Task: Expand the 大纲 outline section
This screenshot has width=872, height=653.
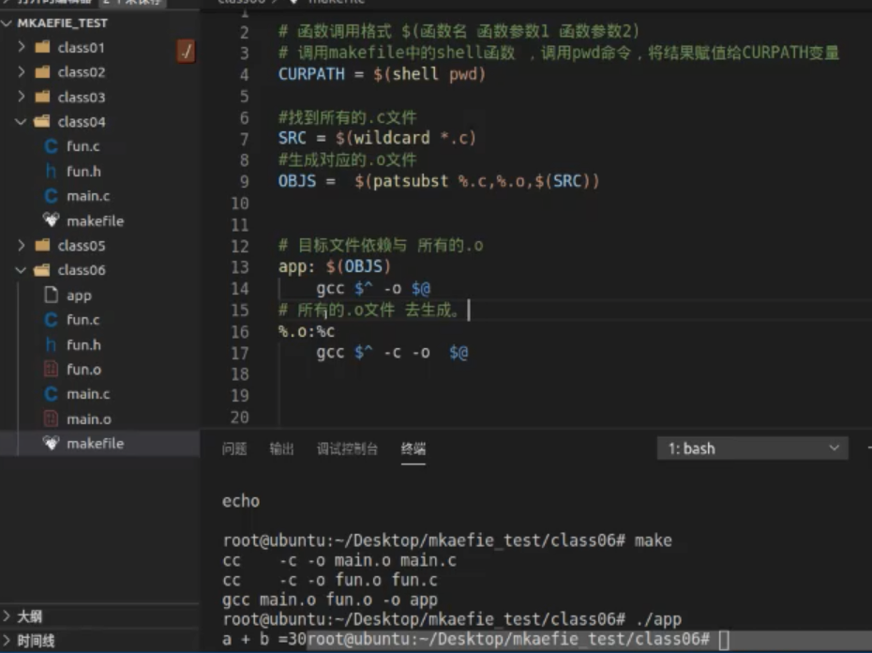Action: [7, 615]
